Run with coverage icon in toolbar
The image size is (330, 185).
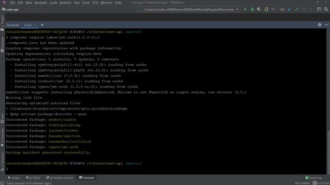point(259,9)
